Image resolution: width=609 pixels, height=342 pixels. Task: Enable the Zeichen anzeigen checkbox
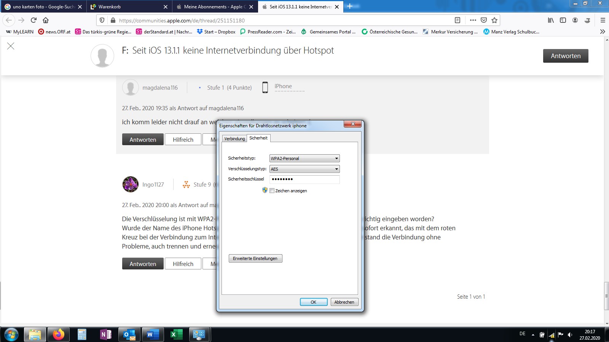click(272, 191)
